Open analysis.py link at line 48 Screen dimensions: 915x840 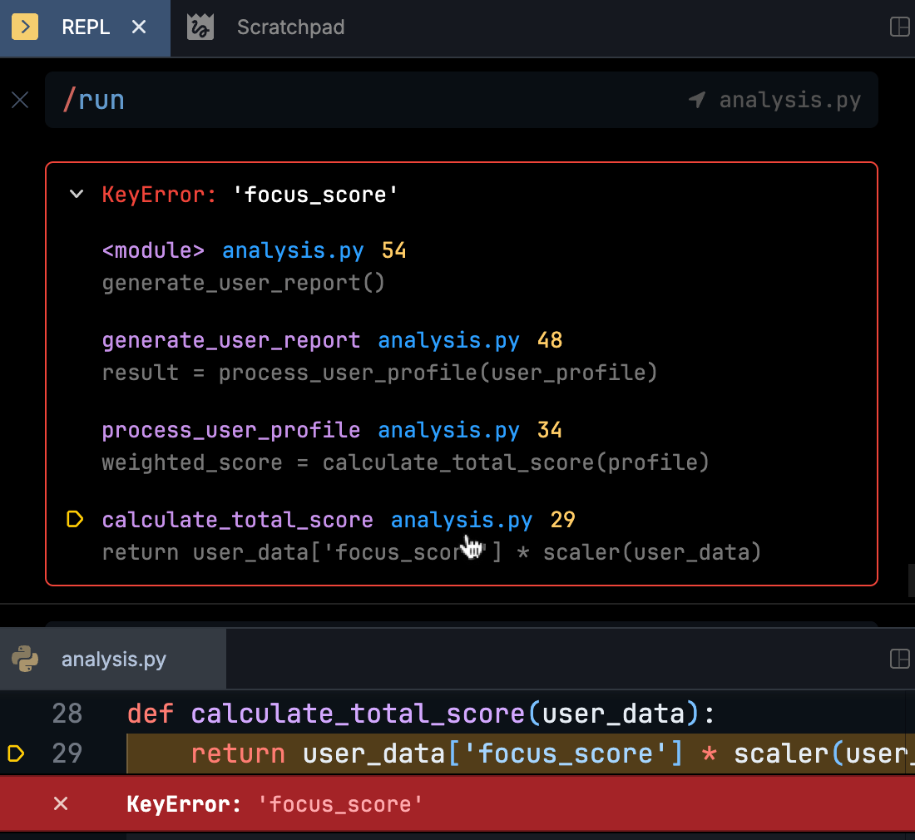point(448,341)
